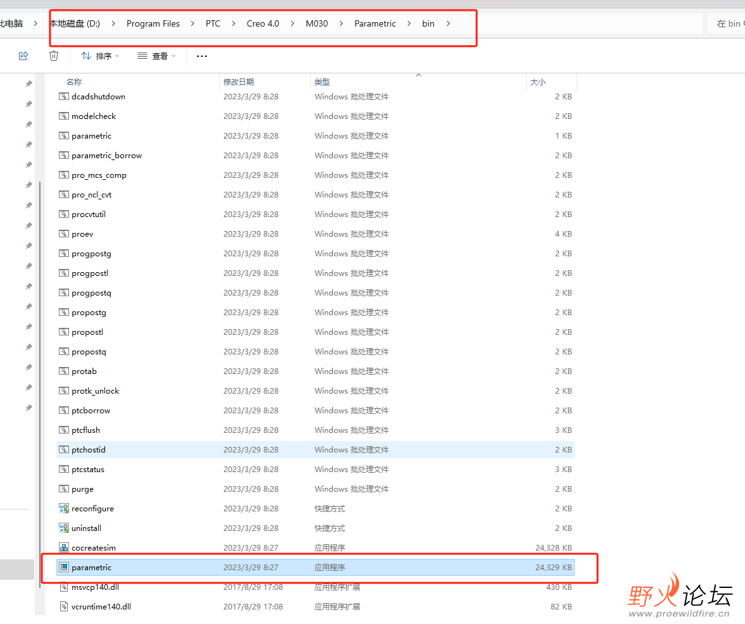Select ptcborrow file icon
The image size is (745, 624).
[64, 410]
